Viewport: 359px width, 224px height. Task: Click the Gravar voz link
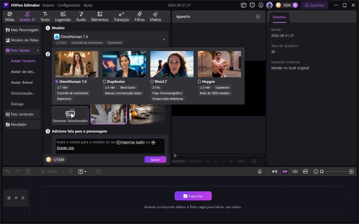(65, 148)
